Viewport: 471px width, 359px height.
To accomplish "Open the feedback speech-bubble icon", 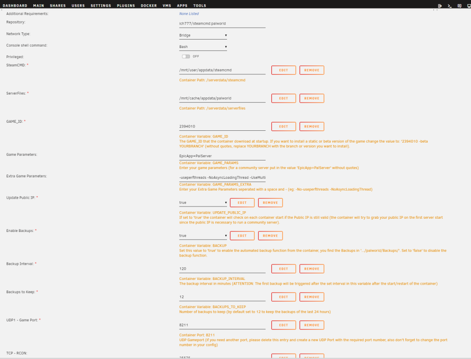I will coord(459,6).
